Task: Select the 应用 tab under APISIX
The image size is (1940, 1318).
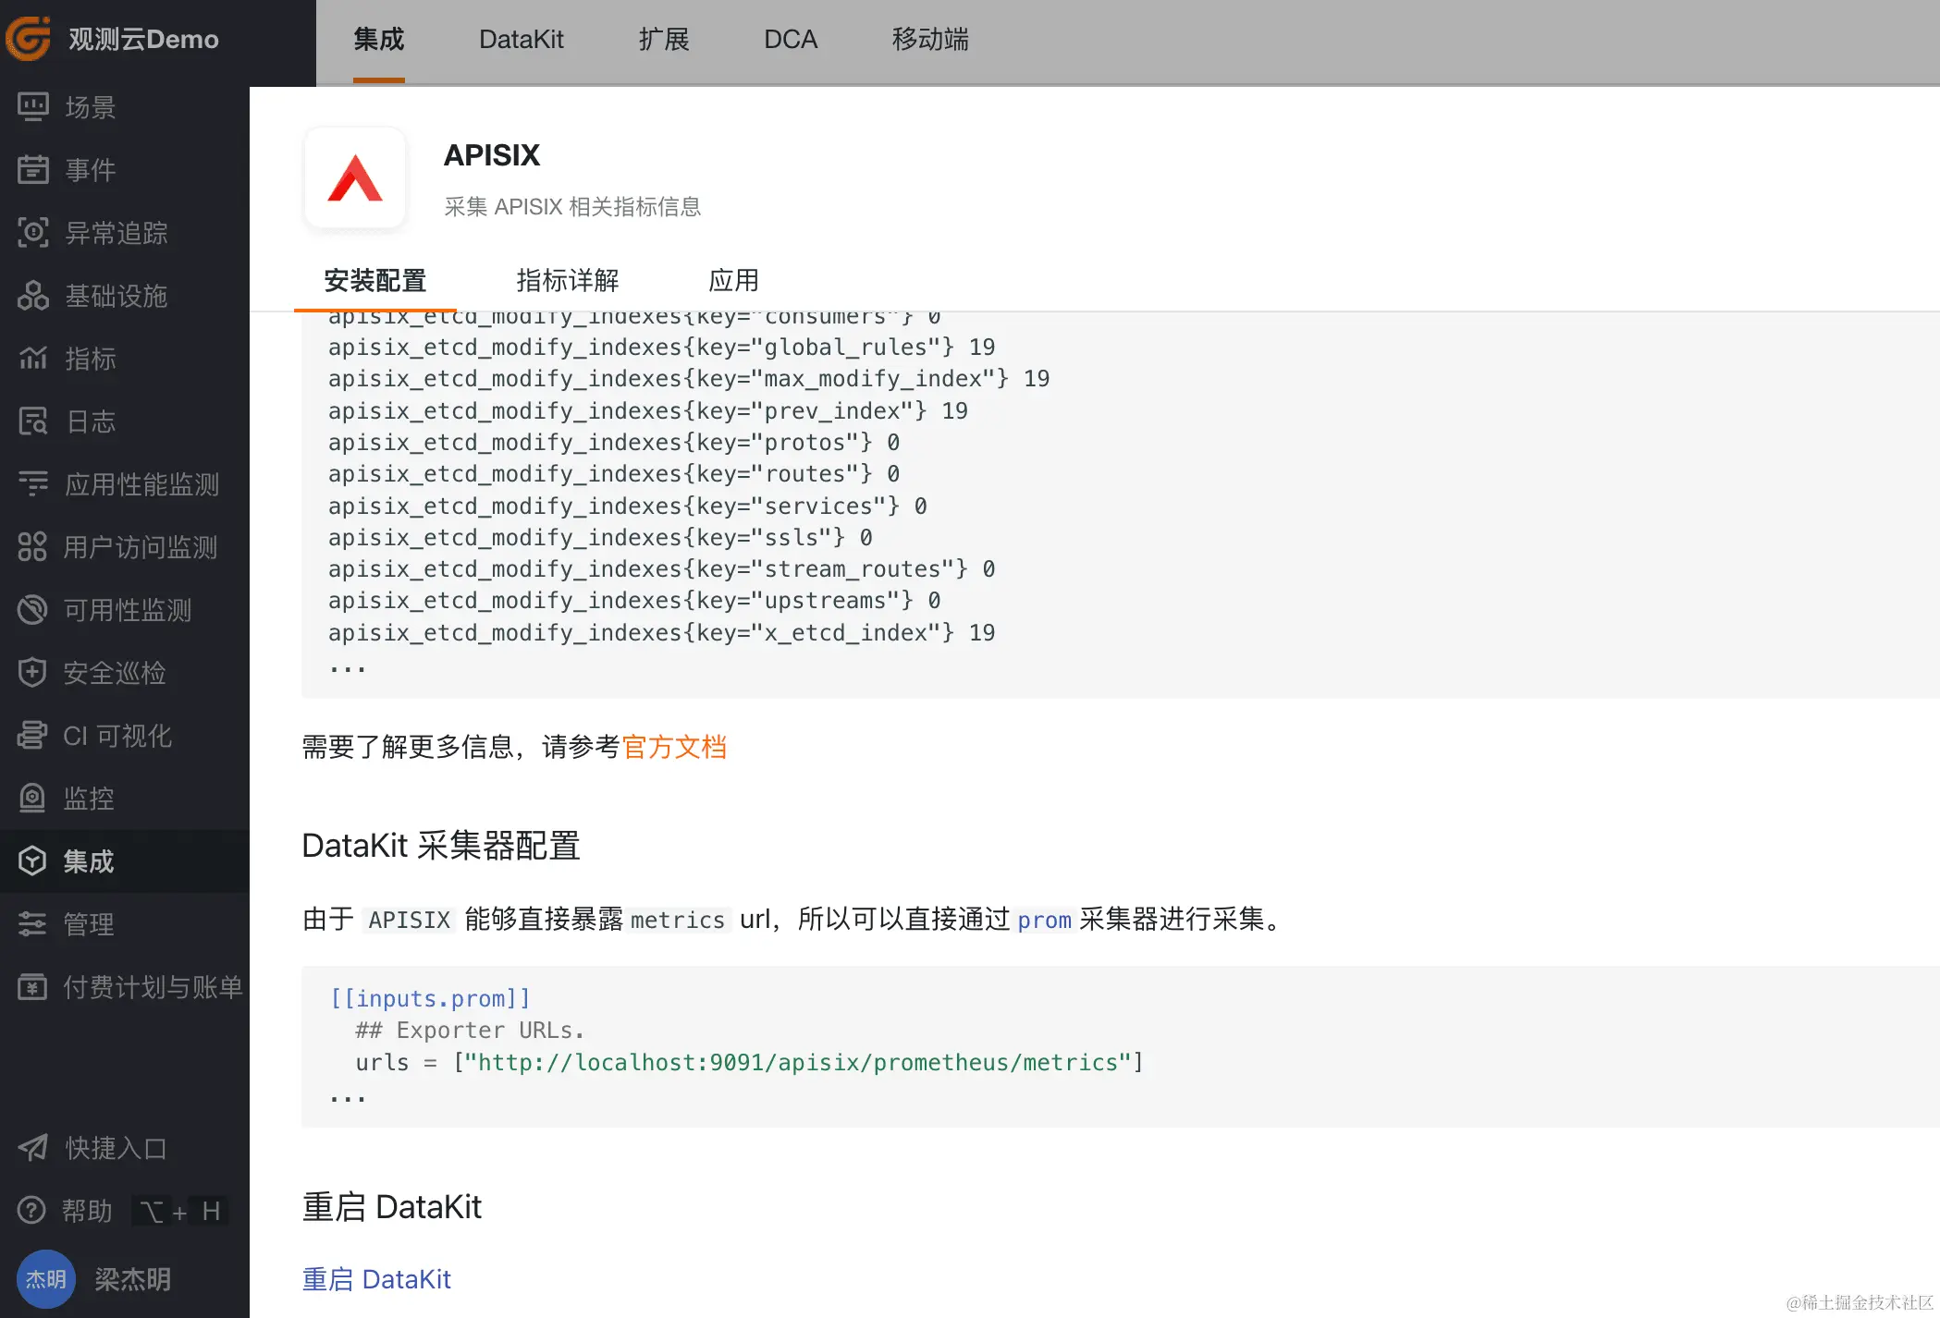Action: 733,280
